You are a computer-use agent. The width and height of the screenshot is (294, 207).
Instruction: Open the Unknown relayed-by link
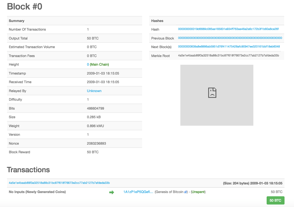[94, 91]
